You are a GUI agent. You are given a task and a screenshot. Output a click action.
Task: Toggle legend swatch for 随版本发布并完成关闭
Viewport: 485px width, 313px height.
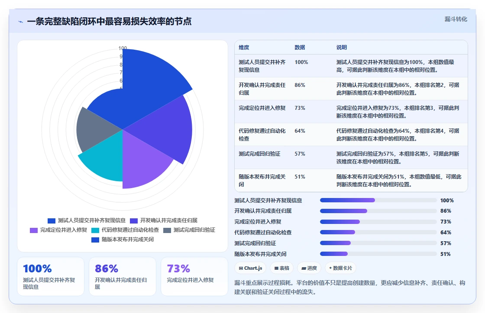pos(95,240)
